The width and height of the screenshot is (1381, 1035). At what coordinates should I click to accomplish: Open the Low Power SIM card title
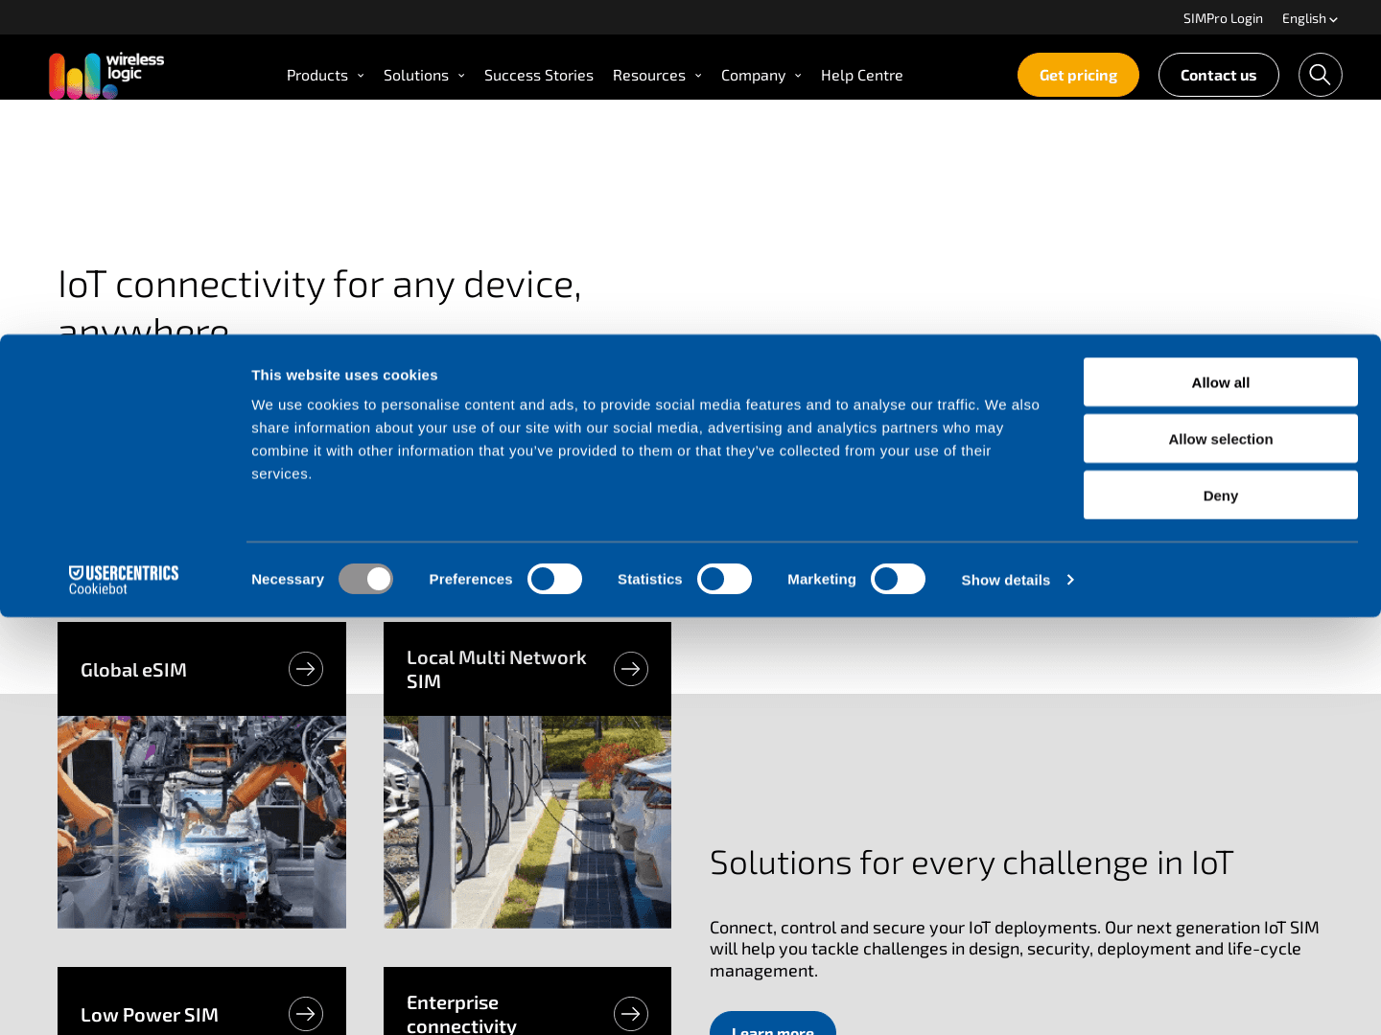click(x=150, y=1015)
